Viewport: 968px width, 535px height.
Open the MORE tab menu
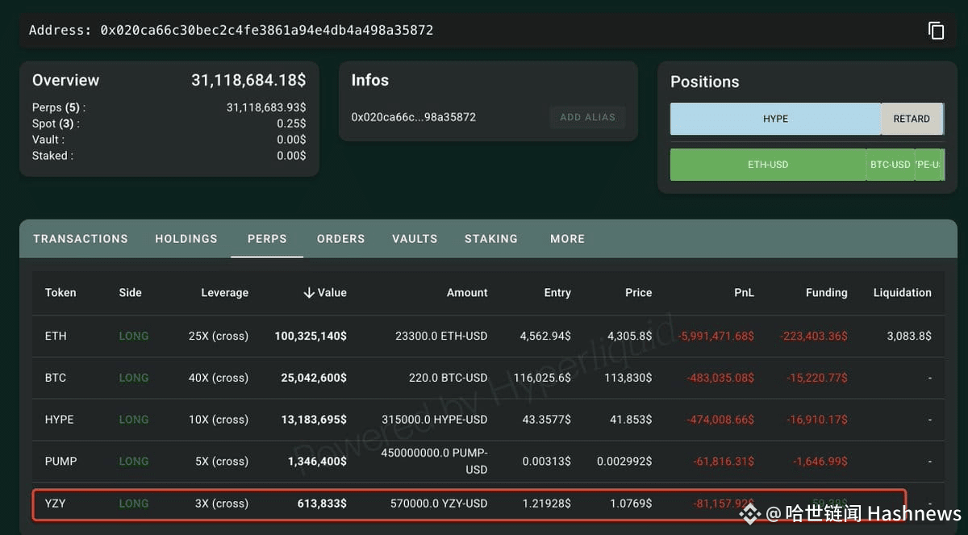click(x=567, y=239)
